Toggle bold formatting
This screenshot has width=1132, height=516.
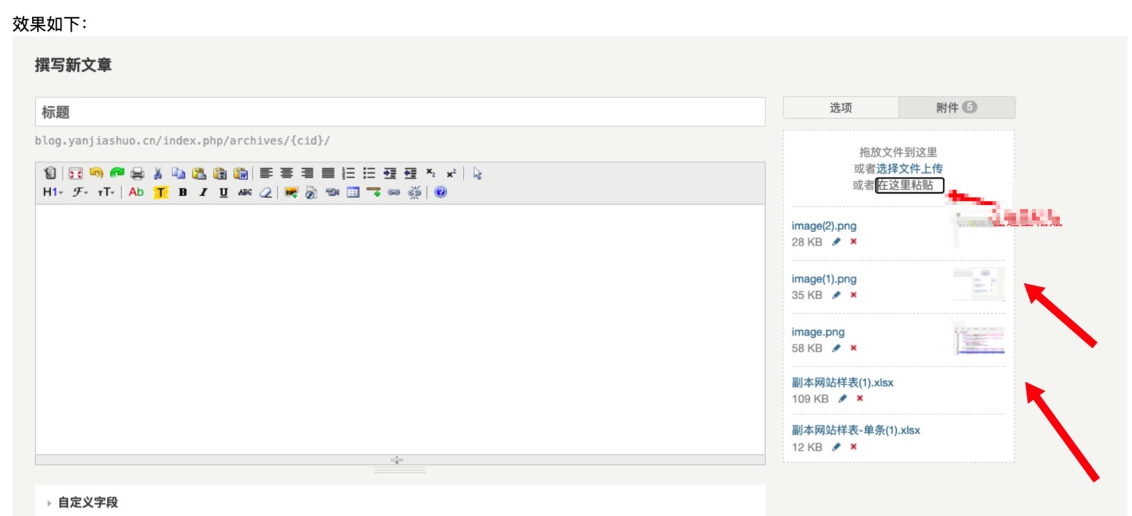pos(183,192)
